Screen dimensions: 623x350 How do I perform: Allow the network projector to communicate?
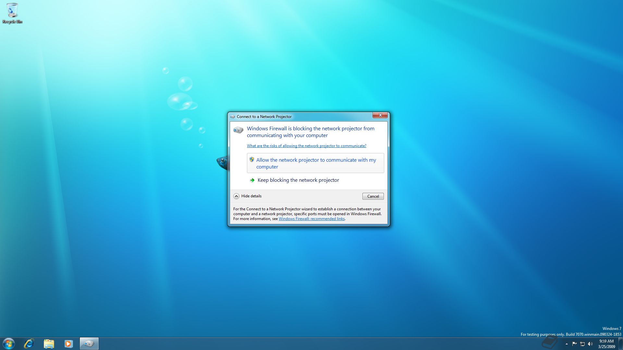pos(315,163)
